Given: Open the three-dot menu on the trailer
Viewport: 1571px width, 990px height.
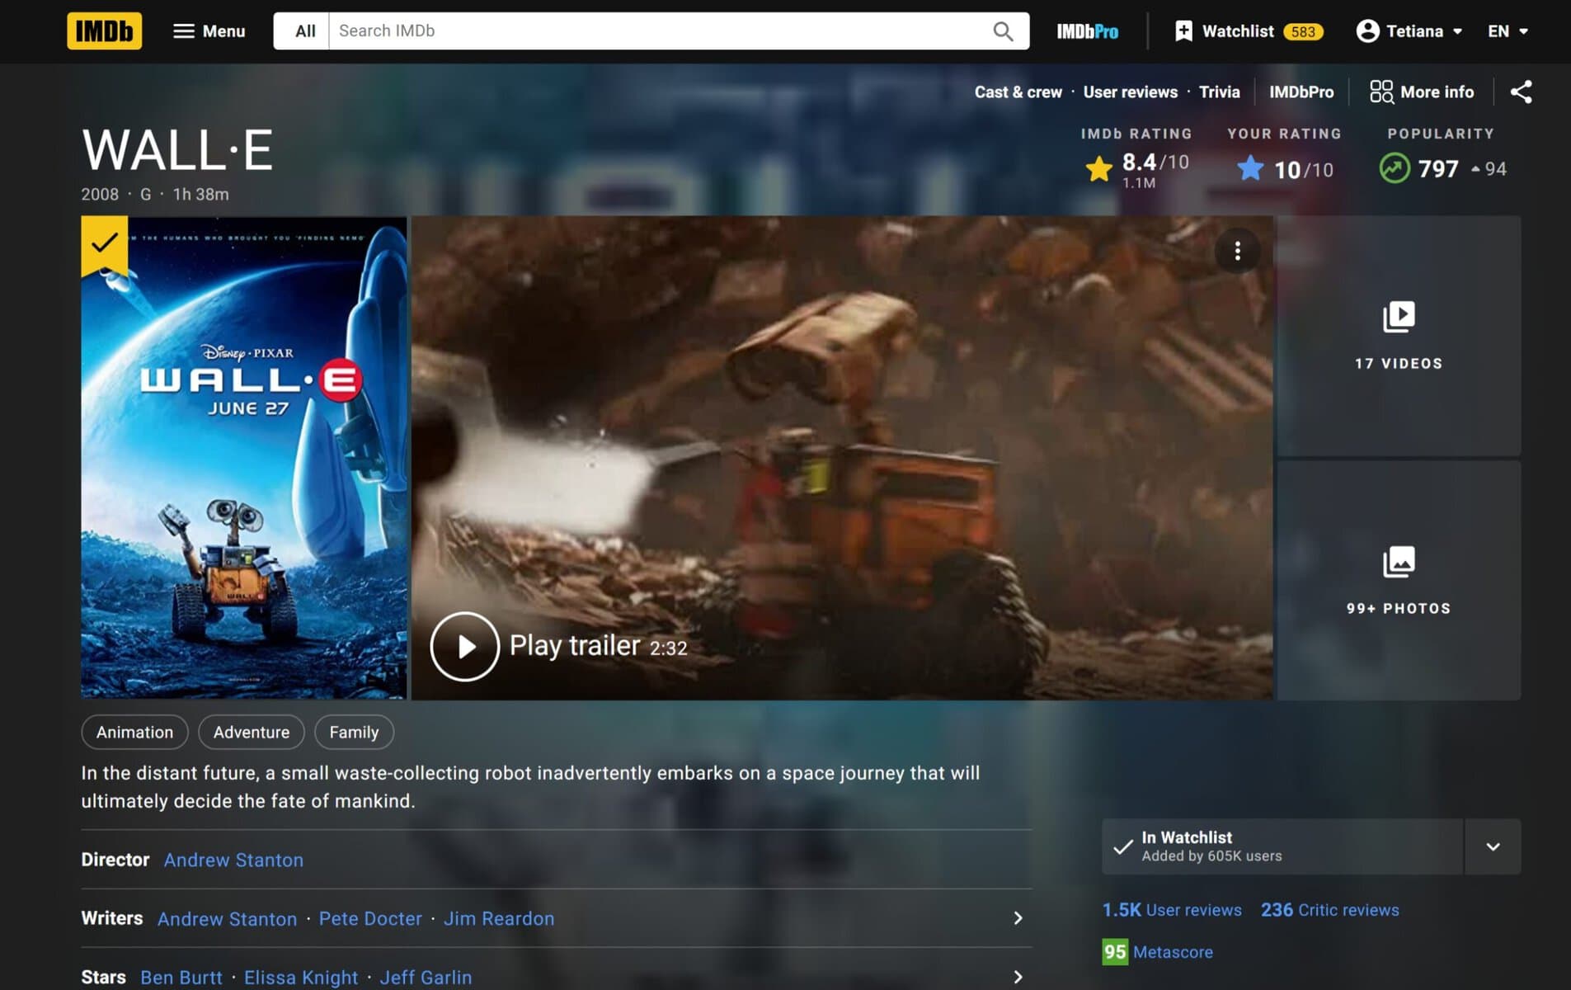Looking at the screenshot, I should click(x=1237, y=251).
